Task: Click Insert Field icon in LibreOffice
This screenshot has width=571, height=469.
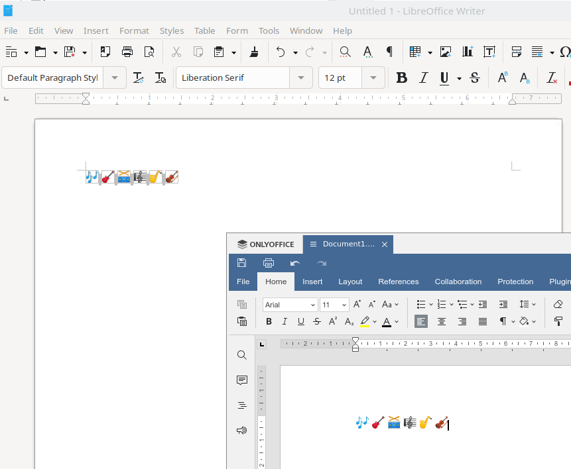Action: (537, 52)
